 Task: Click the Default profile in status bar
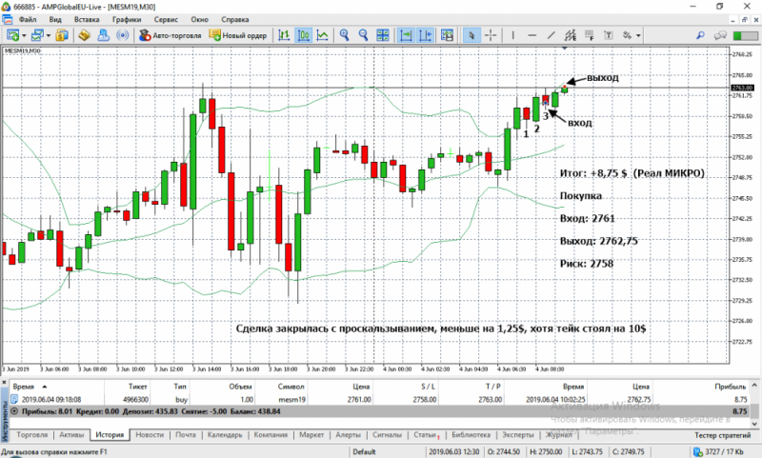click(x=364, y=451)
